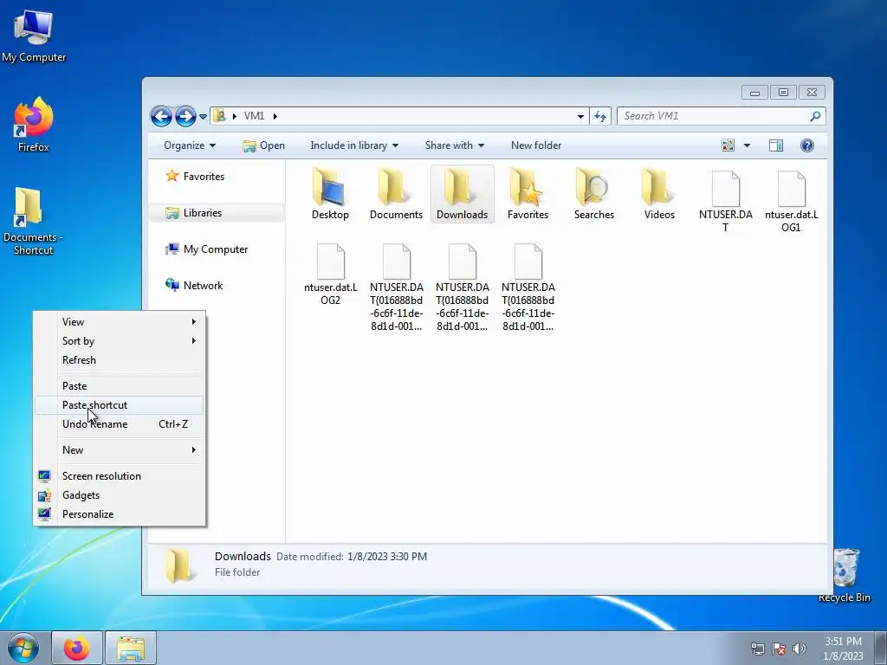Open the Organize dropdown
Viewport: 887px width, 665px height.
pos(190,145)
